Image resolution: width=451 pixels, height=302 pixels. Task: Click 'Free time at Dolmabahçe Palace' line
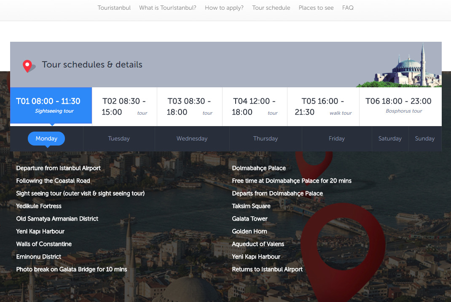[x=292, y=181]
